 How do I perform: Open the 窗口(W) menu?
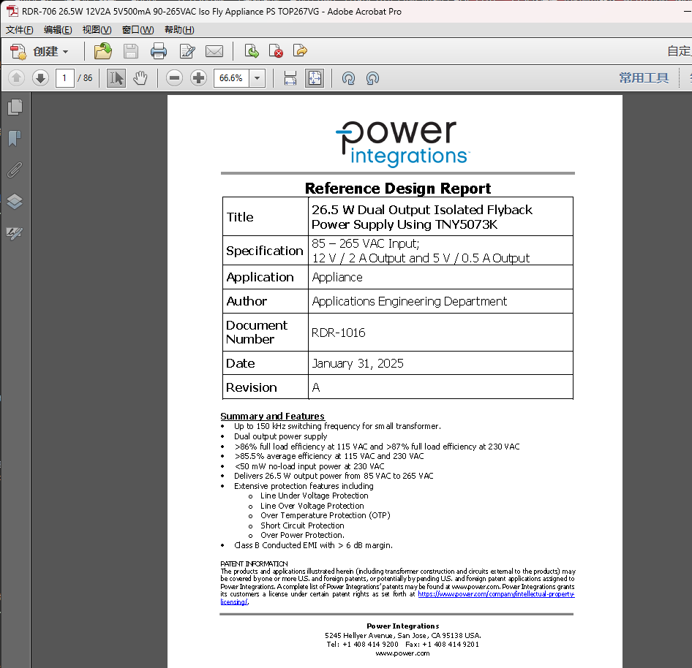(x=138, y=30)
